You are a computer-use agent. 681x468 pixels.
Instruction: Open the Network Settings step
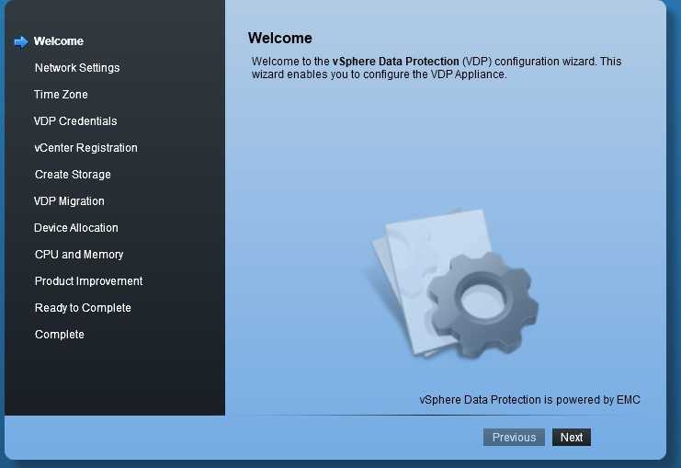77,68
